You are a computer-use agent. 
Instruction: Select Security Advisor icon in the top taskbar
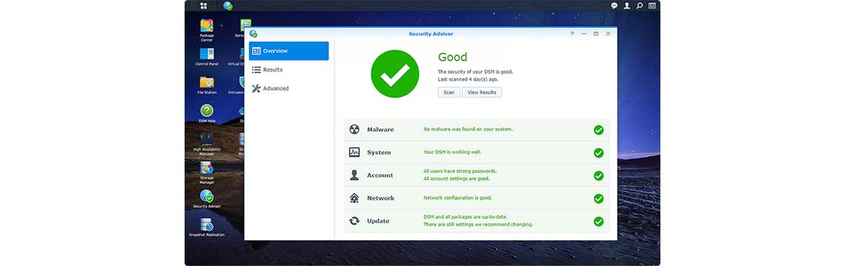tap(228, 6)
